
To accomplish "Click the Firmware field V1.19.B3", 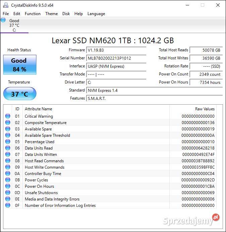I will pyautogui.click(x=116, y=50).
